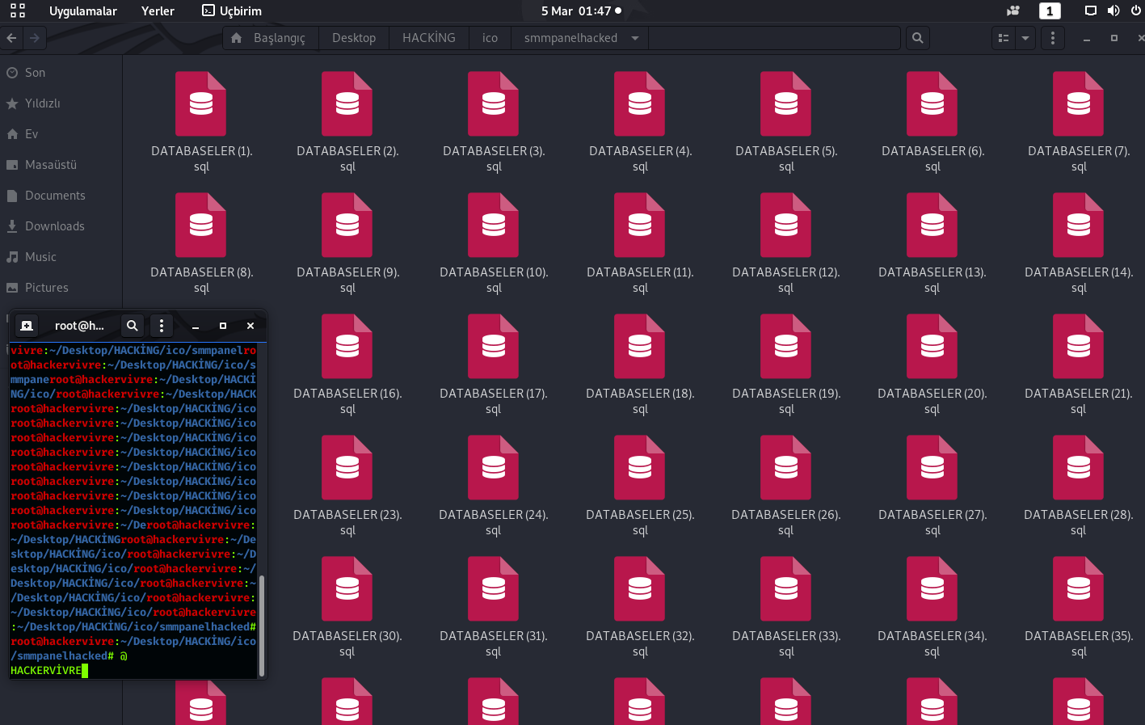Go to HACKİNG in path bar

(x=429, y=38)
